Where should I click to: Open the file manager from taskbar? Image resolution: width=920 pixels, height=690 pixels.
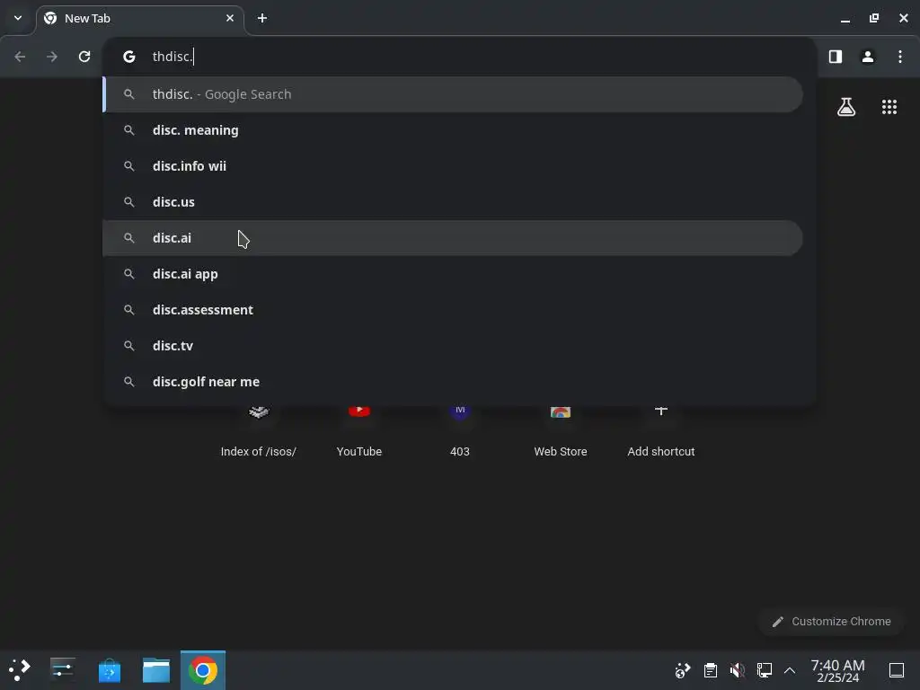156,669
